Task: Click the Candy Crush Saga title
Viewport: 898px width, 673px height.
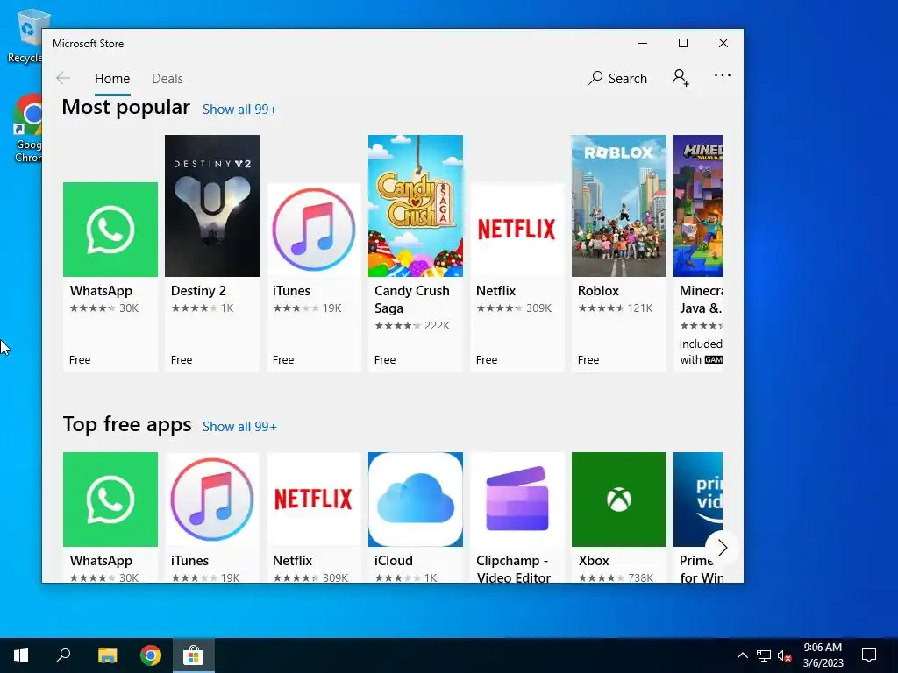Action: 412,300
